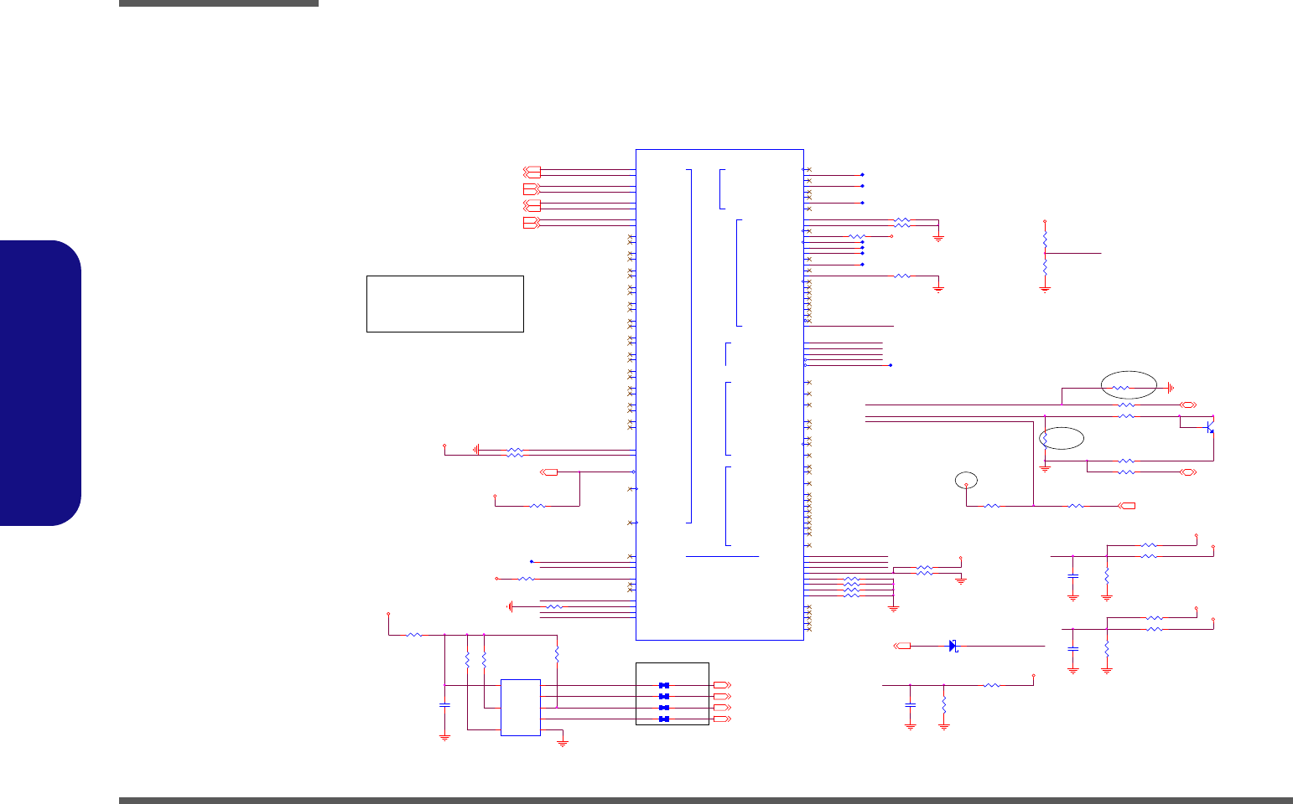The image size is (1293, 804).
Task: Select the blue transistor symbol
Action: pyautogui.click(x=1209, y=429)
